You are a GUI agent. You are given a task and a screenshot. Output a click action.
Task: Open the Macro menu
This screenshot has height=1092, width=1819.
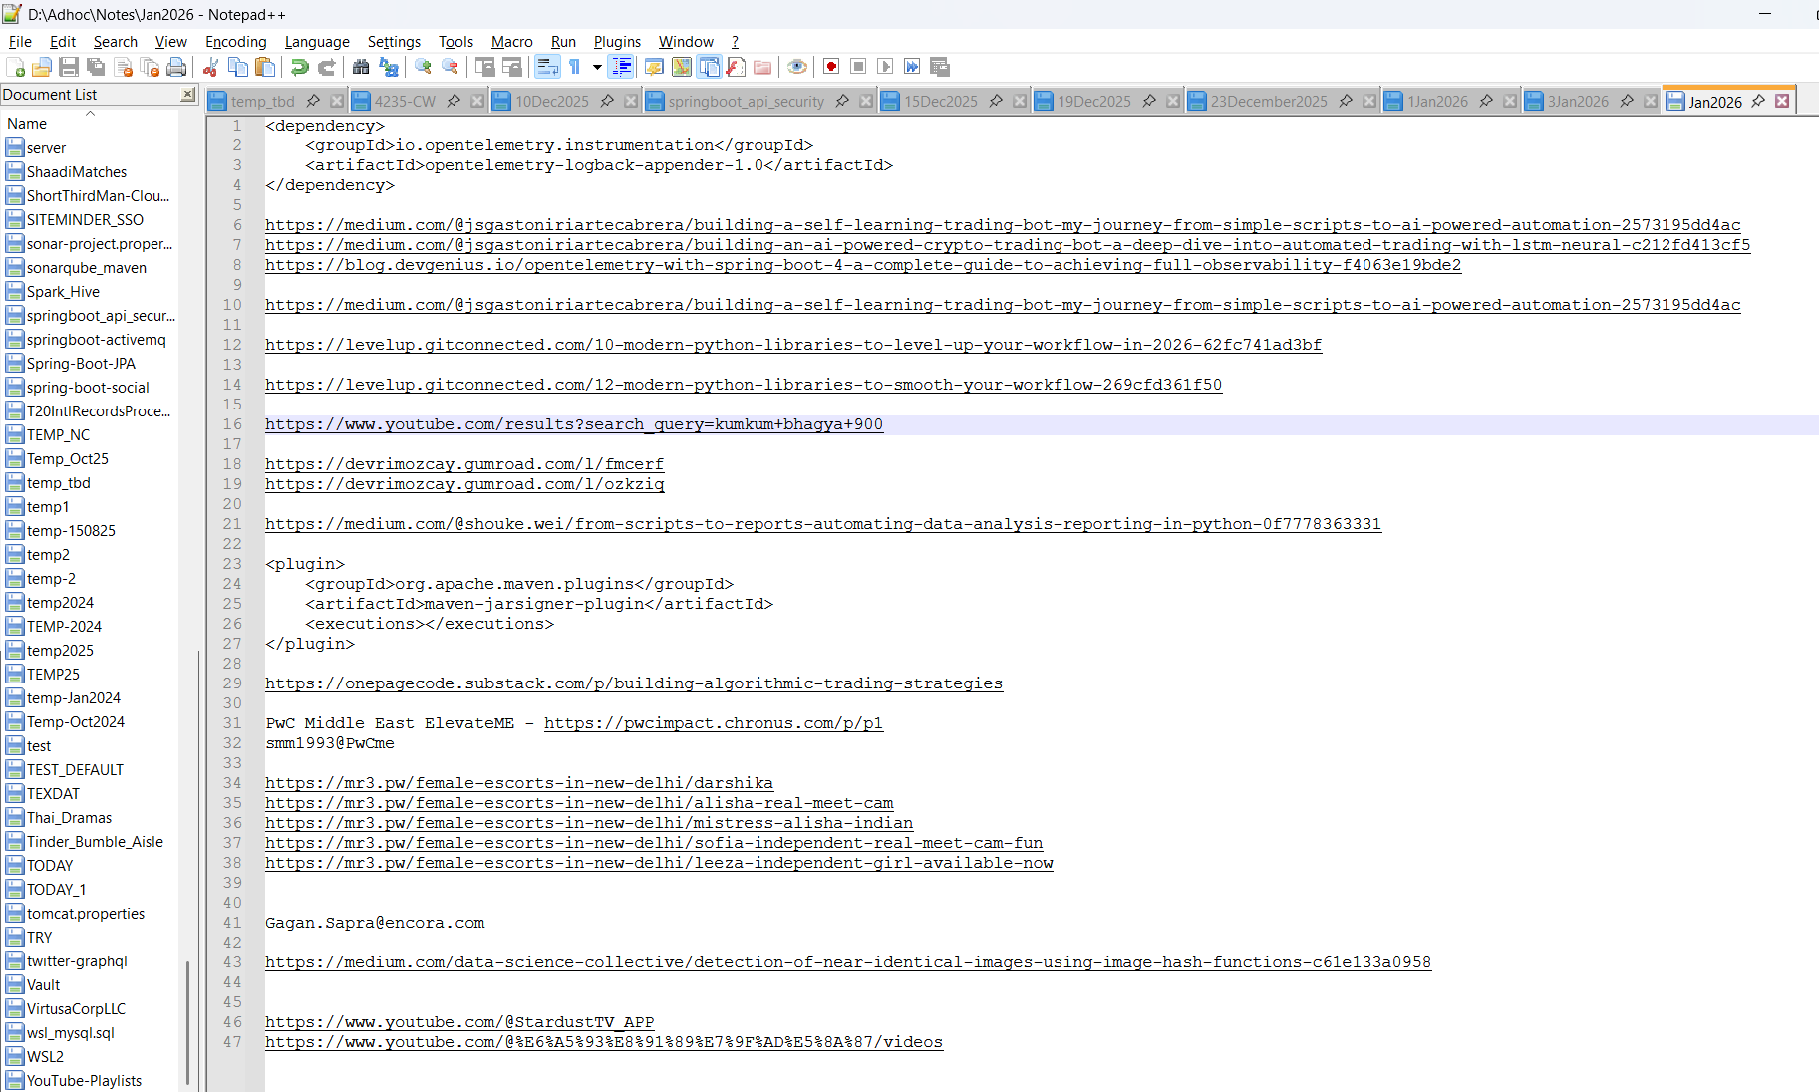pos(511,41)
